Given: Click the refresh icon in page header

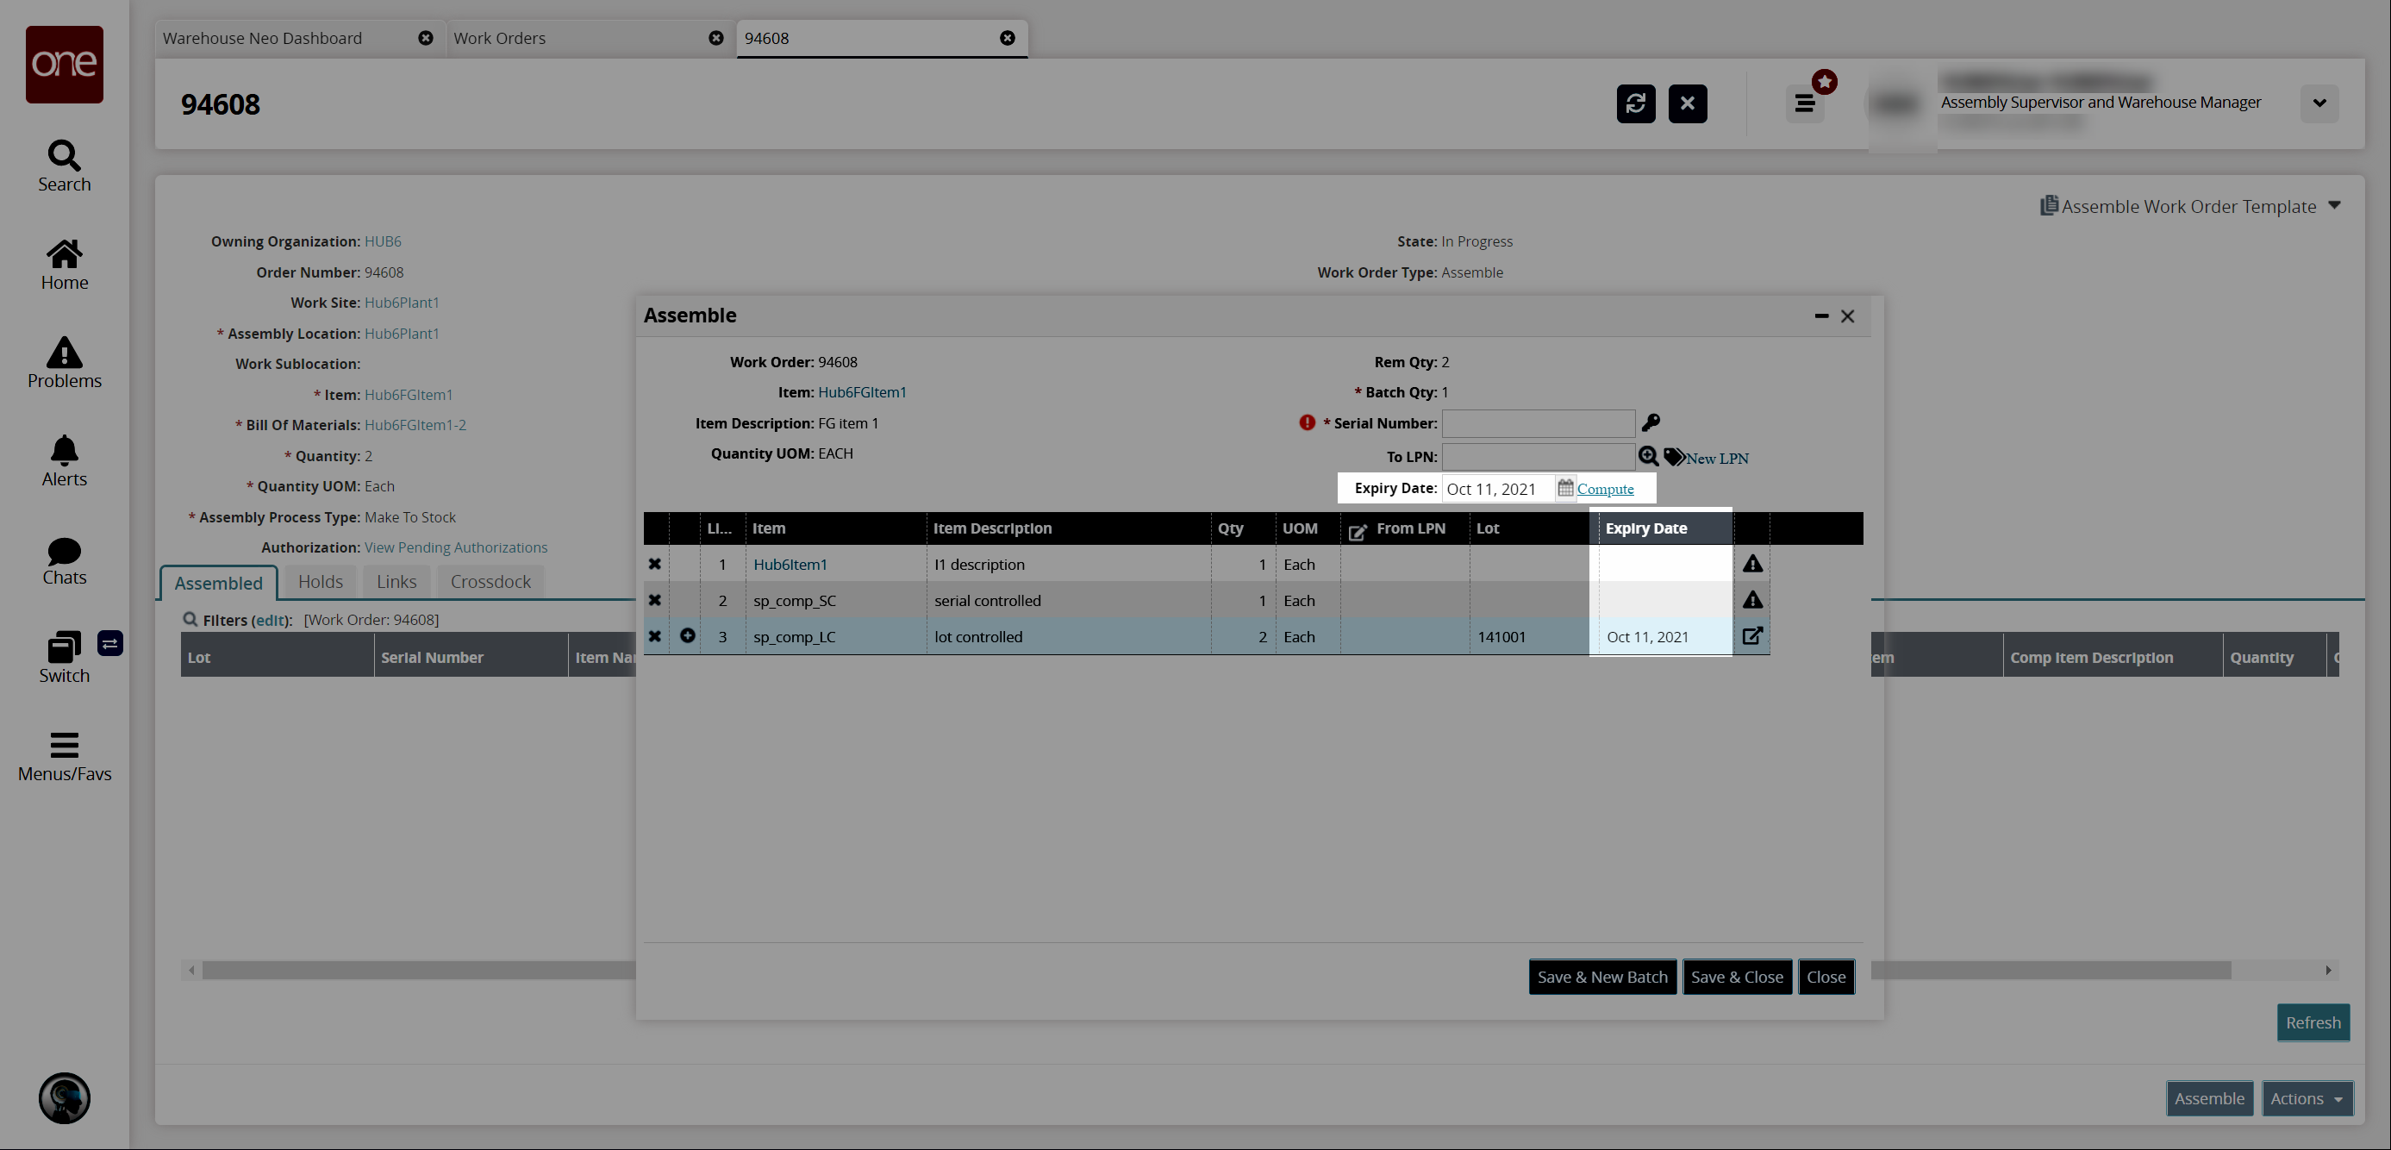Looking at the screenshot, I should tap(1635, 103).
